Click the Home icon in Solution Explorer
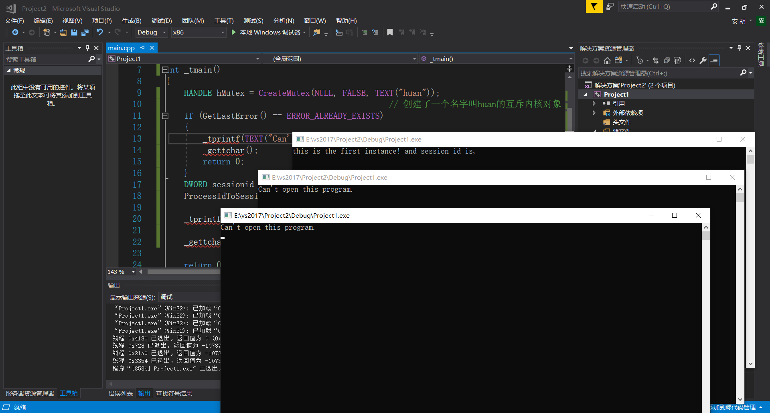 (607, 60)
